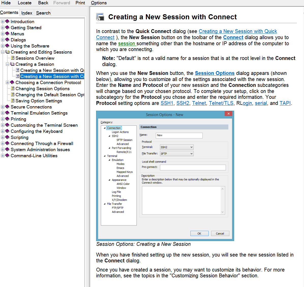This screenshot has width=304, height=287.
Task: Follow the RLogin link
Action: (247, 103)
